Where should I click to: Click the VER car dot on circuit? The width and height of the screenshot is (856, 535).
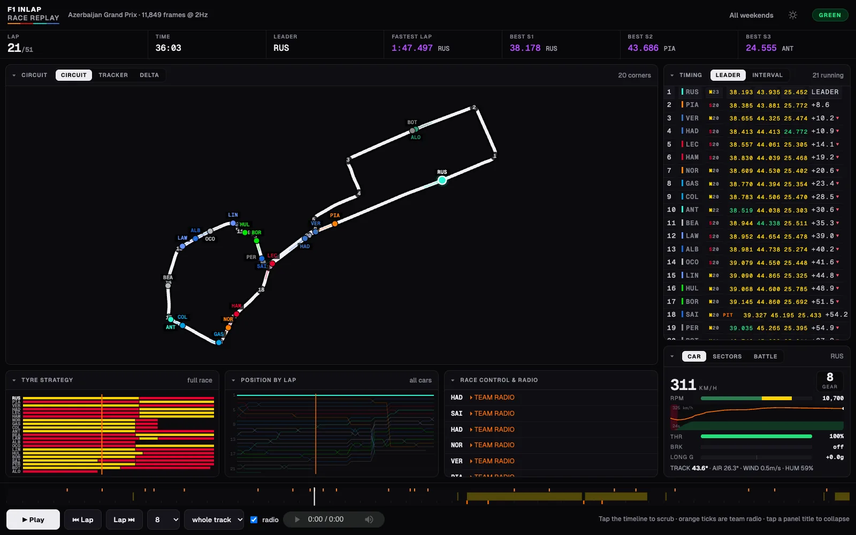coord(316,231)
